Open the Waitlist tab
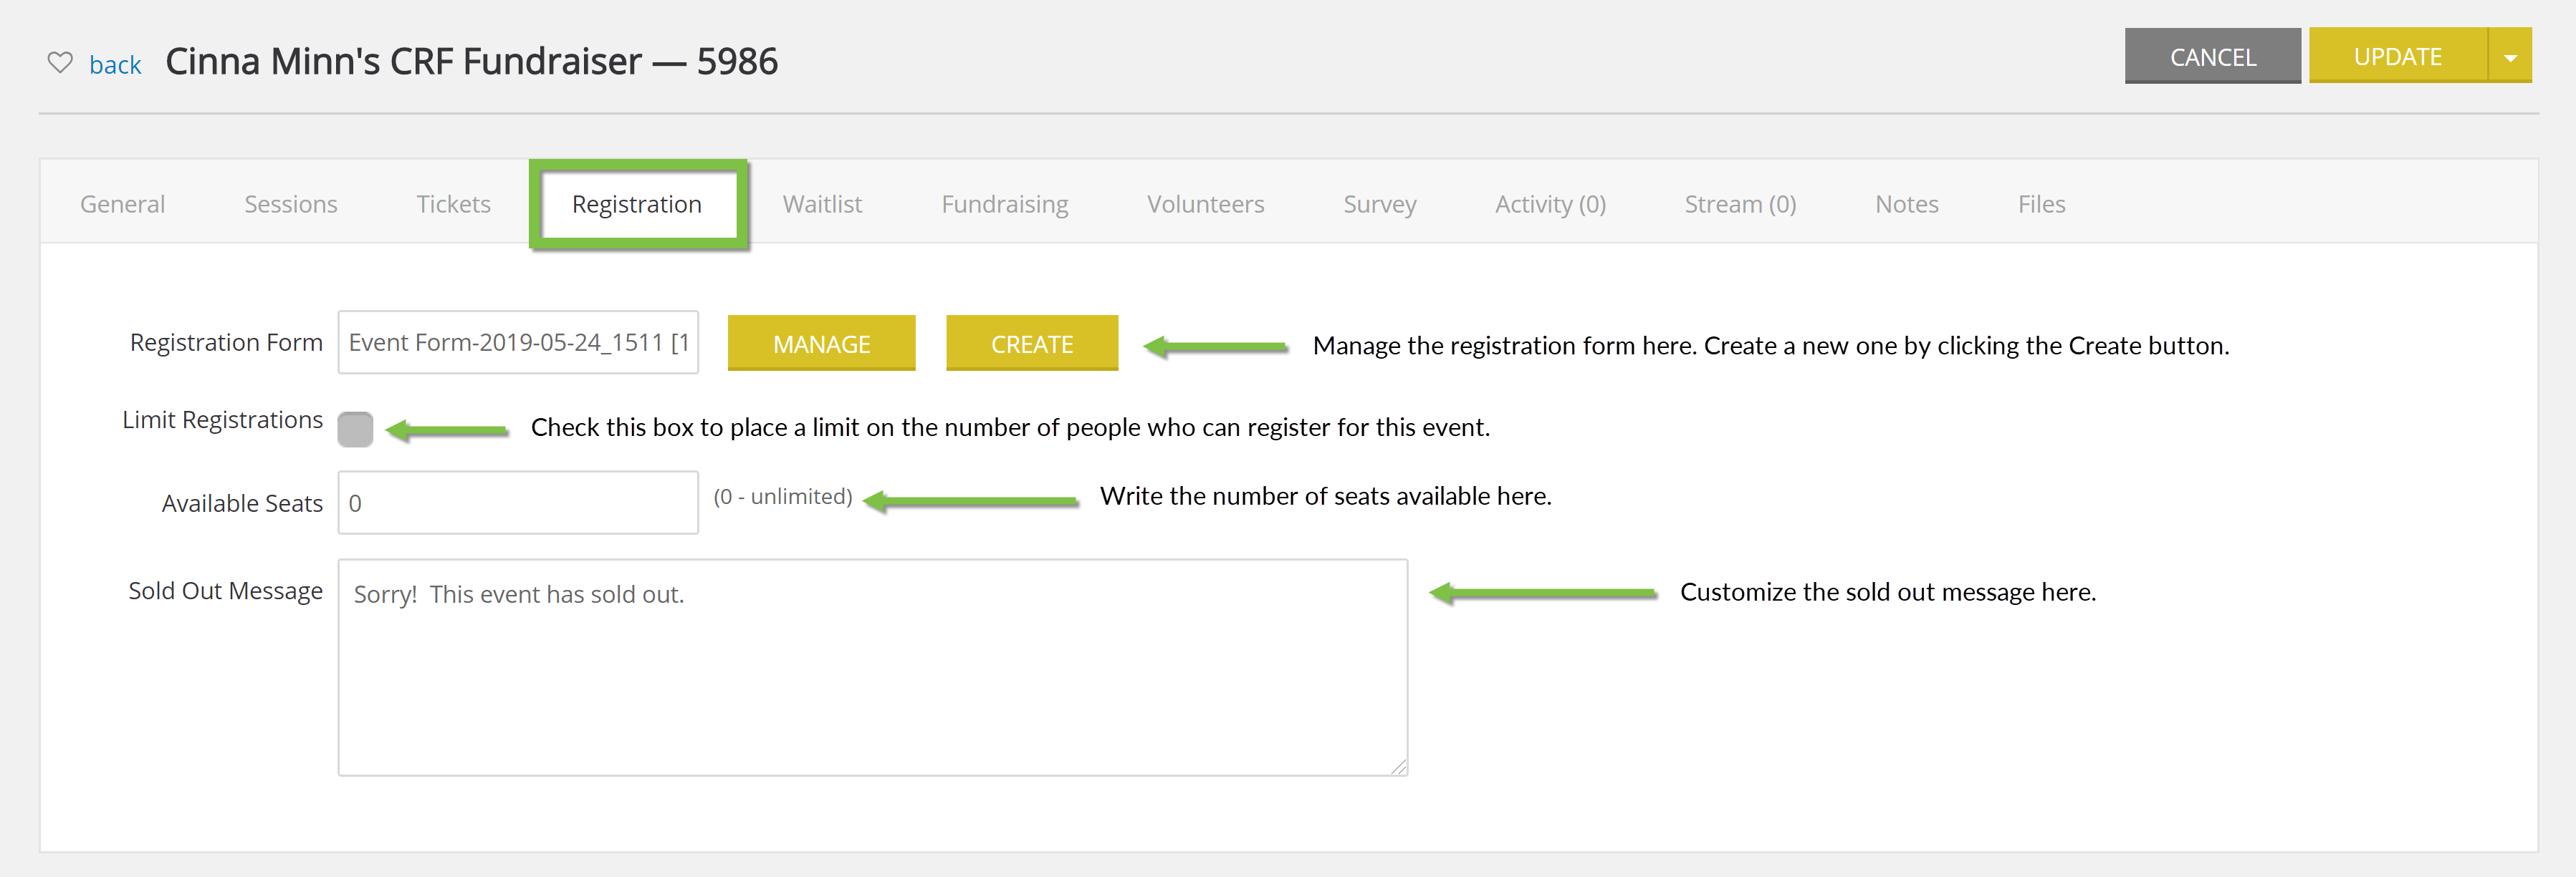Screen dimensions: 2576x877 click(x=822, y=204)
